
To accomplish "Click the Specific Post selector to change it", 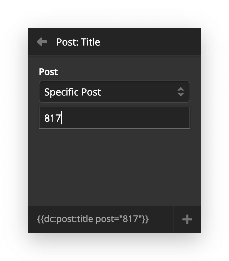I will [114, 92].
